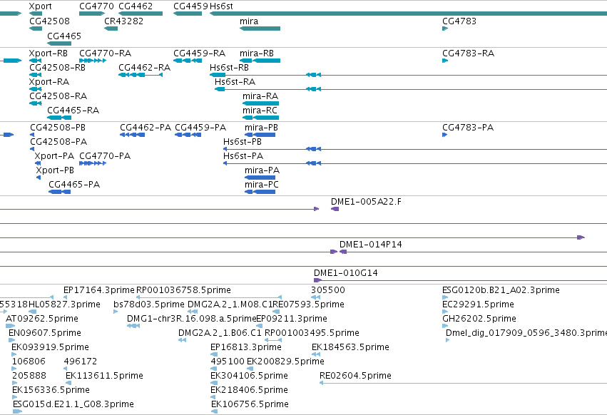
Task: Select the CG42508 gene label
Action: coord(49,21)
